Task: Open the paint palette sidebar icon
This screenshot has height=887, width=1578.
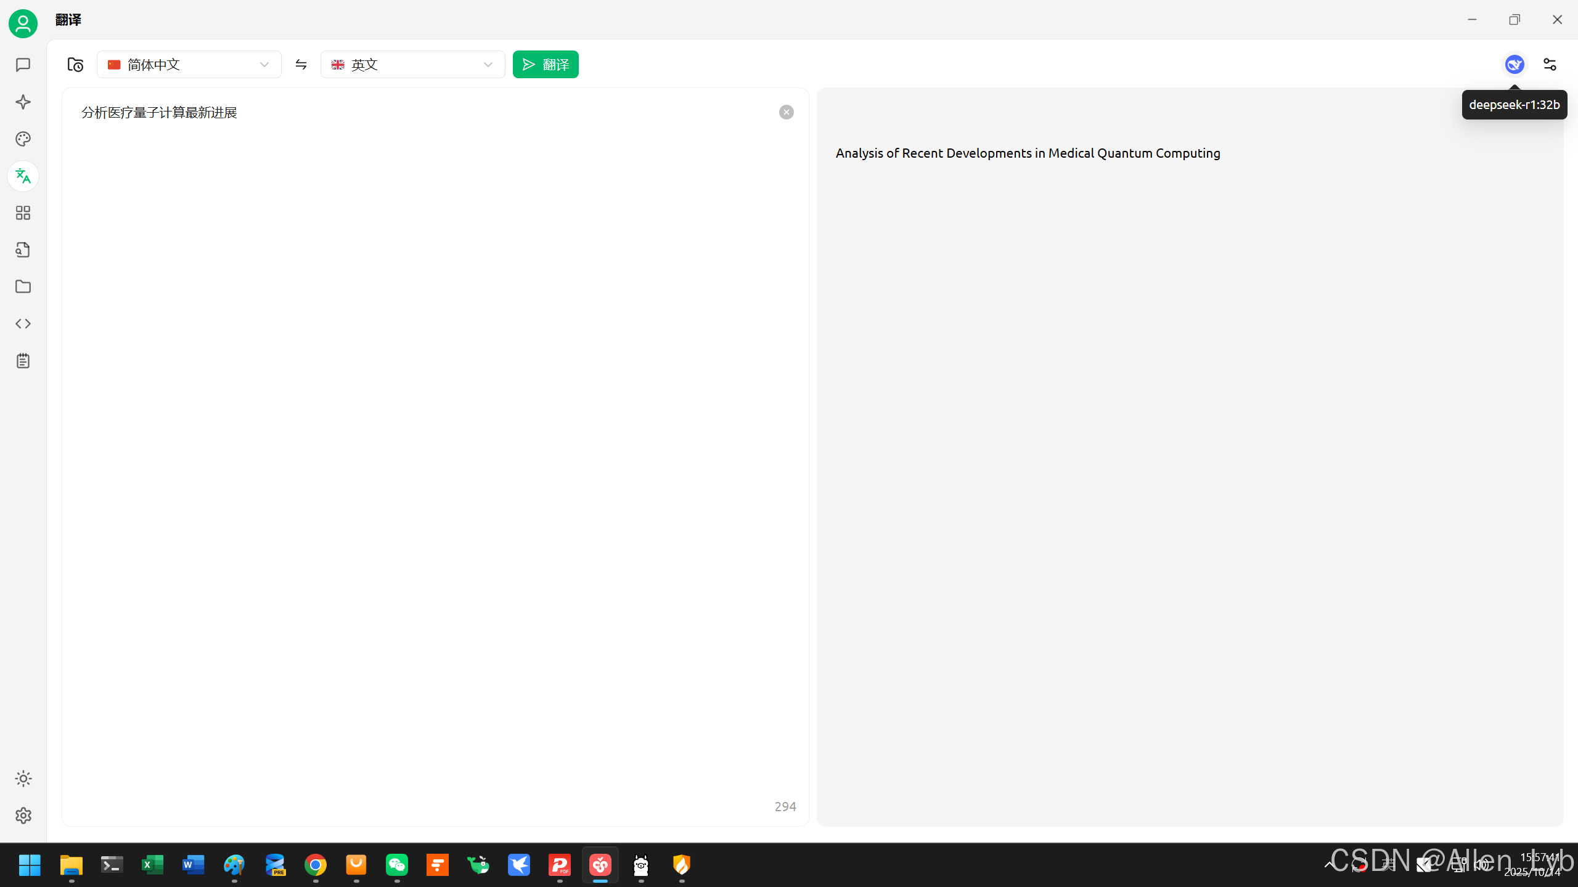Action: click(x=23, y=139)
